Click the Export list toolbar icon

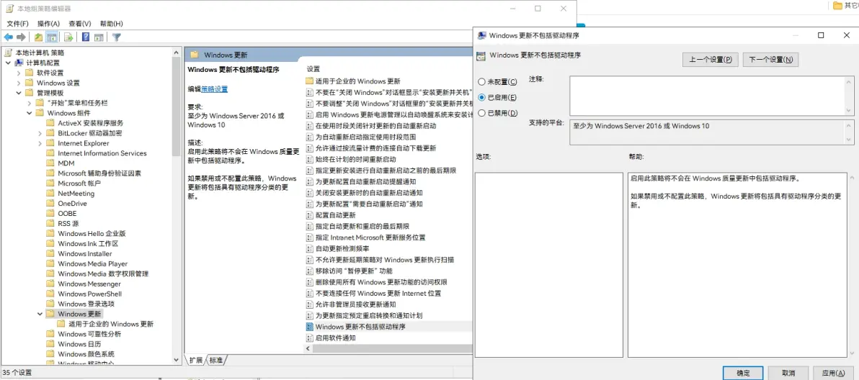69,37
